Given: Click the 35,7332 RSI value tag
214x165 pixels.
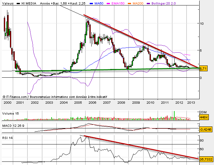Looking at the screenshot, I should tap(205, 159).
